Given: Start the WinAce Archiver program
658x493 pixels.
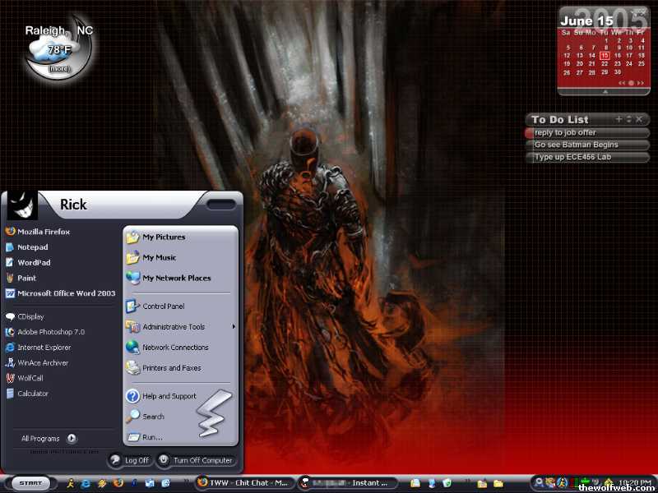Looking at the screenshot, I should tap(42, 362).
